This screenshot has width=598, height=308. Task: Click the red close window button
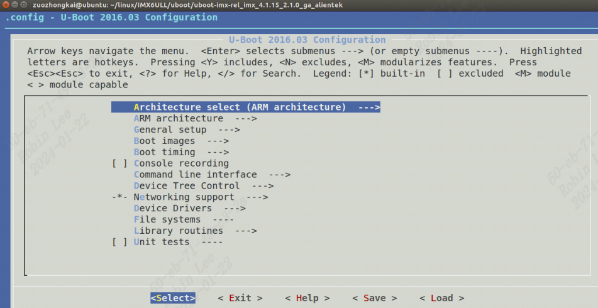click(6, 4)
